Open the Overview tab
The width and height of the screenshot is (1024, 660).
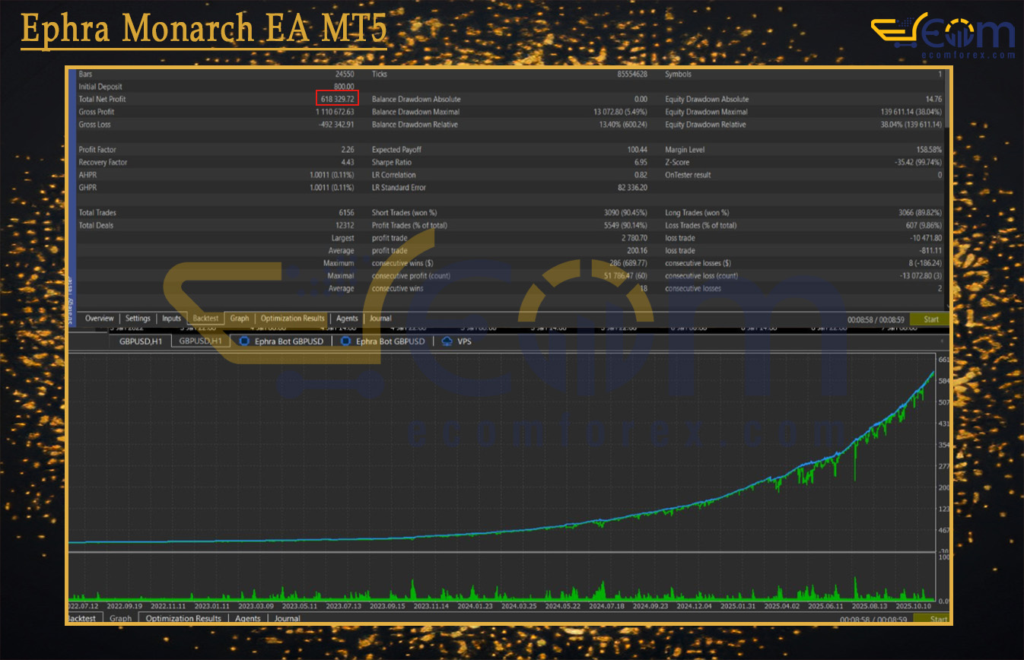(x=99, y=319)
